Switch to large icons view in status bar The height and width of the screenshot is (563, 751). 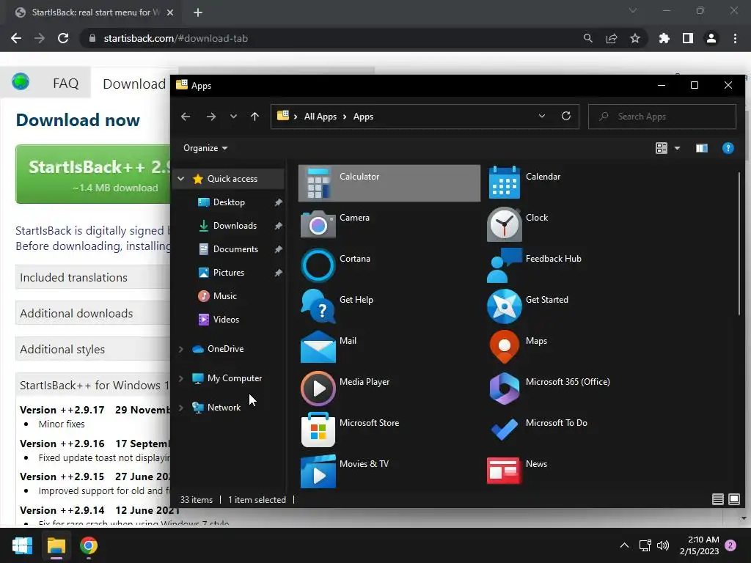[x=733, y=499]
